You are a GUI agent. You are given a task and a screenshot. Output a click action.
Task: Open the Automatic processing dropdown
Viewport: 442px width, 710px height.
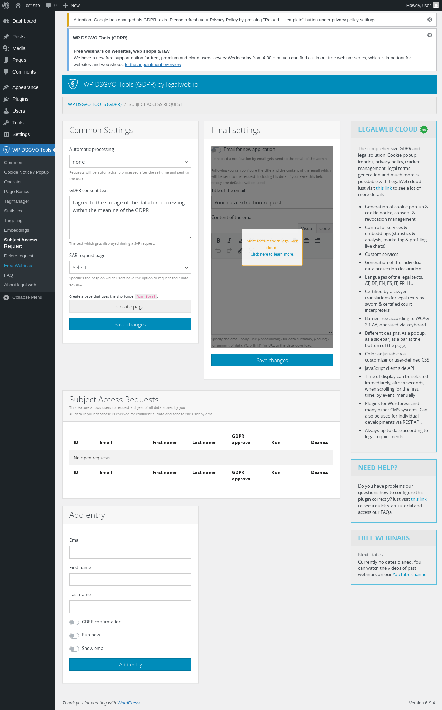click(130, 162)
